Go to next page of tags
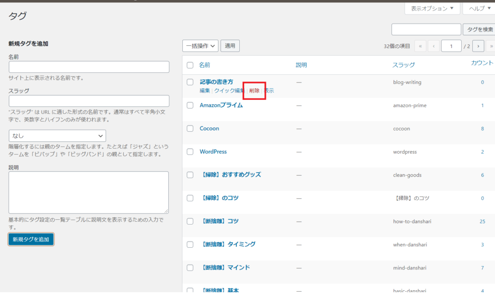Image resolution: width=495 pixels, height=296 pixels. tap(478, 46)
